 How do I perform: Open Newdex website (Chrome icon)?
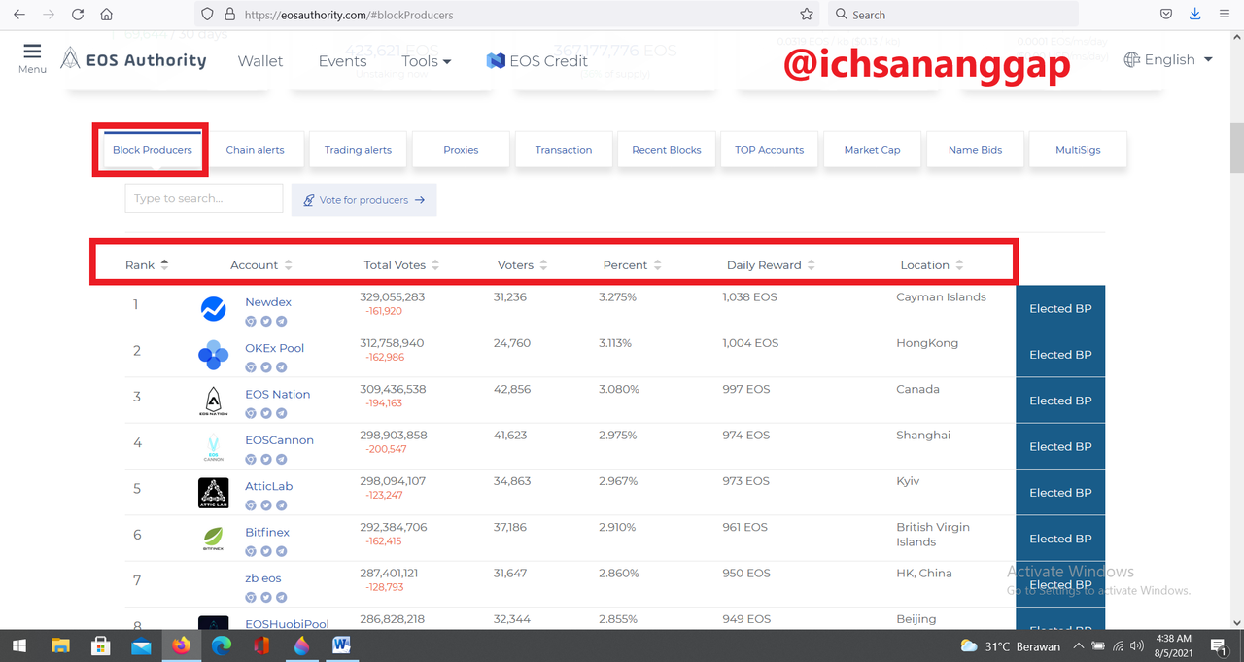pos(251,321)
